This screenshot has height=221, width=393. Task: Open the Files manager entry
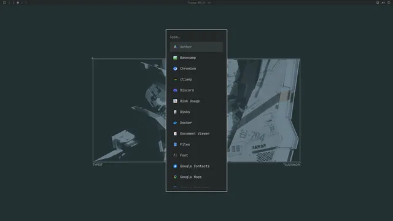click(x=196, y=144)
